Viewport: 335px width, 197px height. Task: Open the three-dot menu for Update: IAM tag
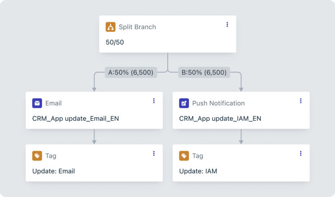[x=301, y=153]
